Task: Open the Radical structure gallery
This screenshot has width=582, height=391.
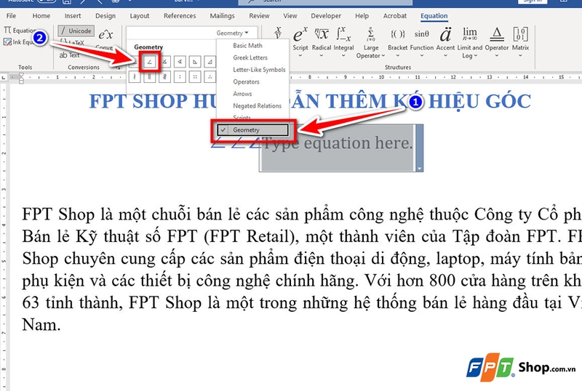Action: pos(322,41)
